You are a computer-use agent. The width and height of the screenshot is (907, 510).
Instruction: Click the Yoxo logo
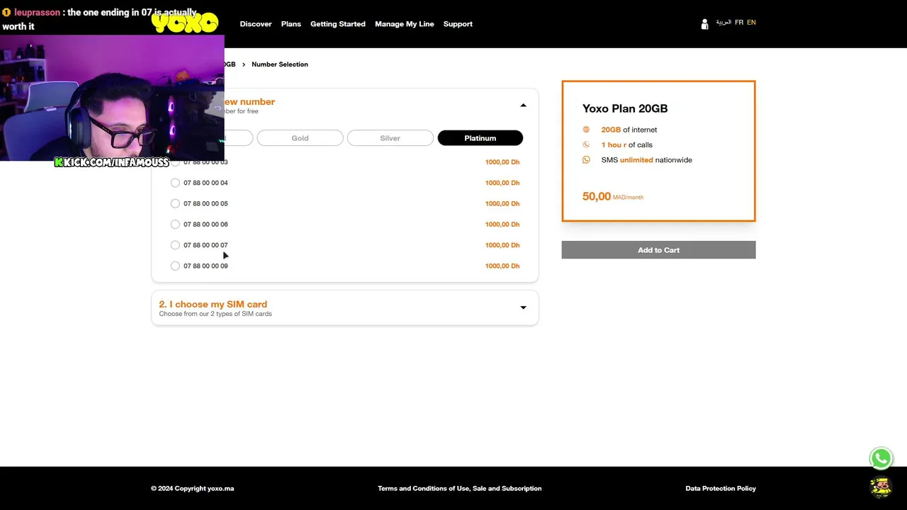coord(185,23)
